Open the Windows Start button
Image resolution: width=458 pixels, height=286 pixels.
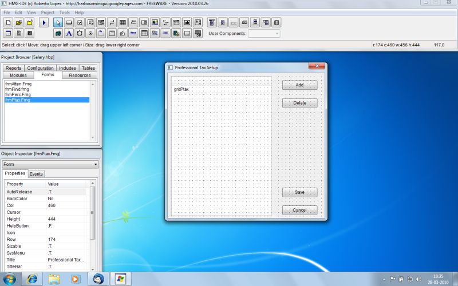(x=9, y=279)
